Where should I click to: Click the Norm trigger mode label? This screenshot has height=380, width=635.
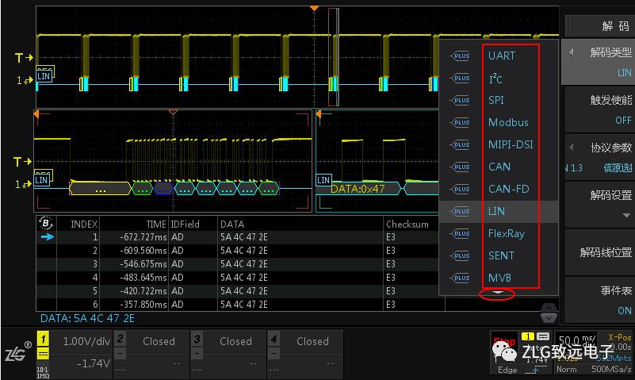[566, 369]
